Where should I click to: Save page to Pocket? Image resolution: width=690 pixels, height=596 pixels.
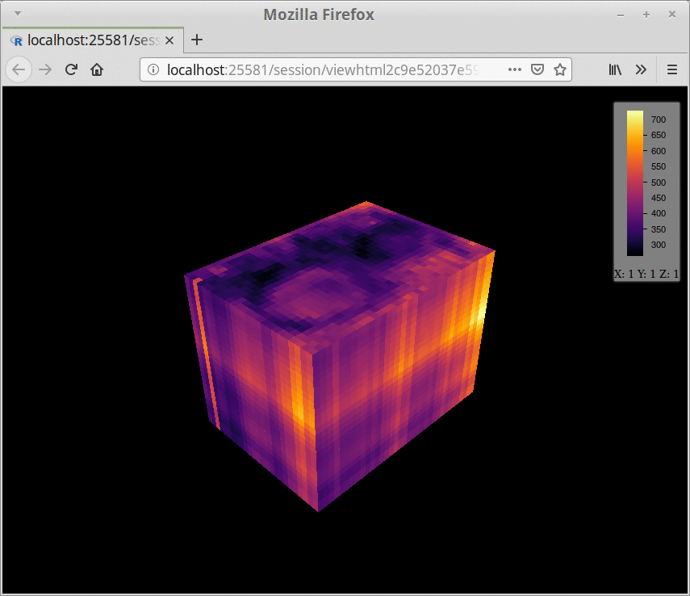[x=537, y=69]
